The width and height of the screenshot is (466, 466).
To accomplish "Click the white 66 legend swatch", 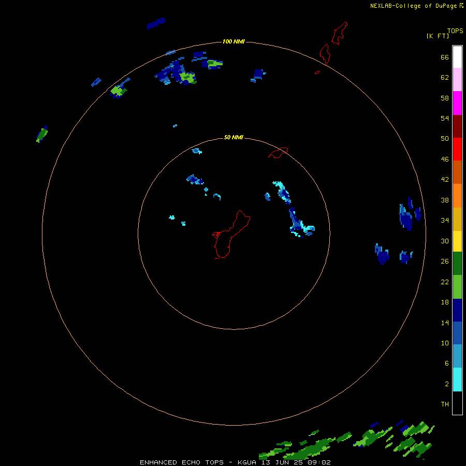I will pyautogui.click(x=457, y=57).
